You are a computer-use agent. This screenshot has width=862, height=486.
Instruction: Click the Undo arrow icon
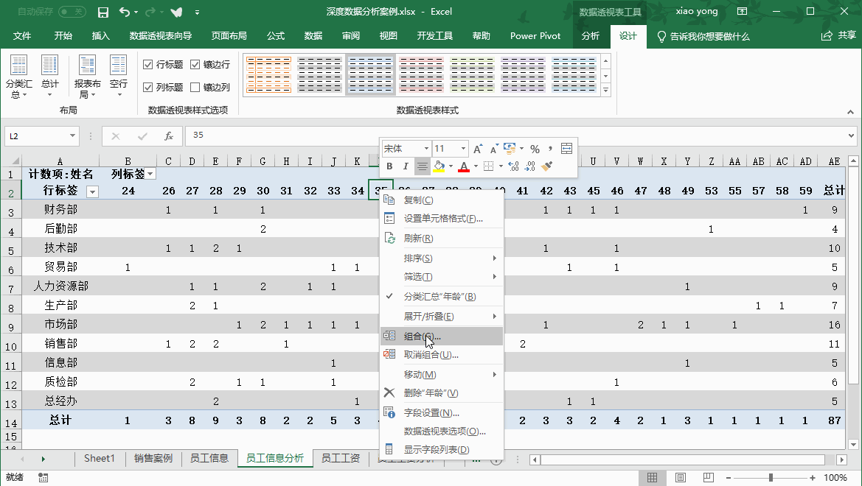point(125,12)
